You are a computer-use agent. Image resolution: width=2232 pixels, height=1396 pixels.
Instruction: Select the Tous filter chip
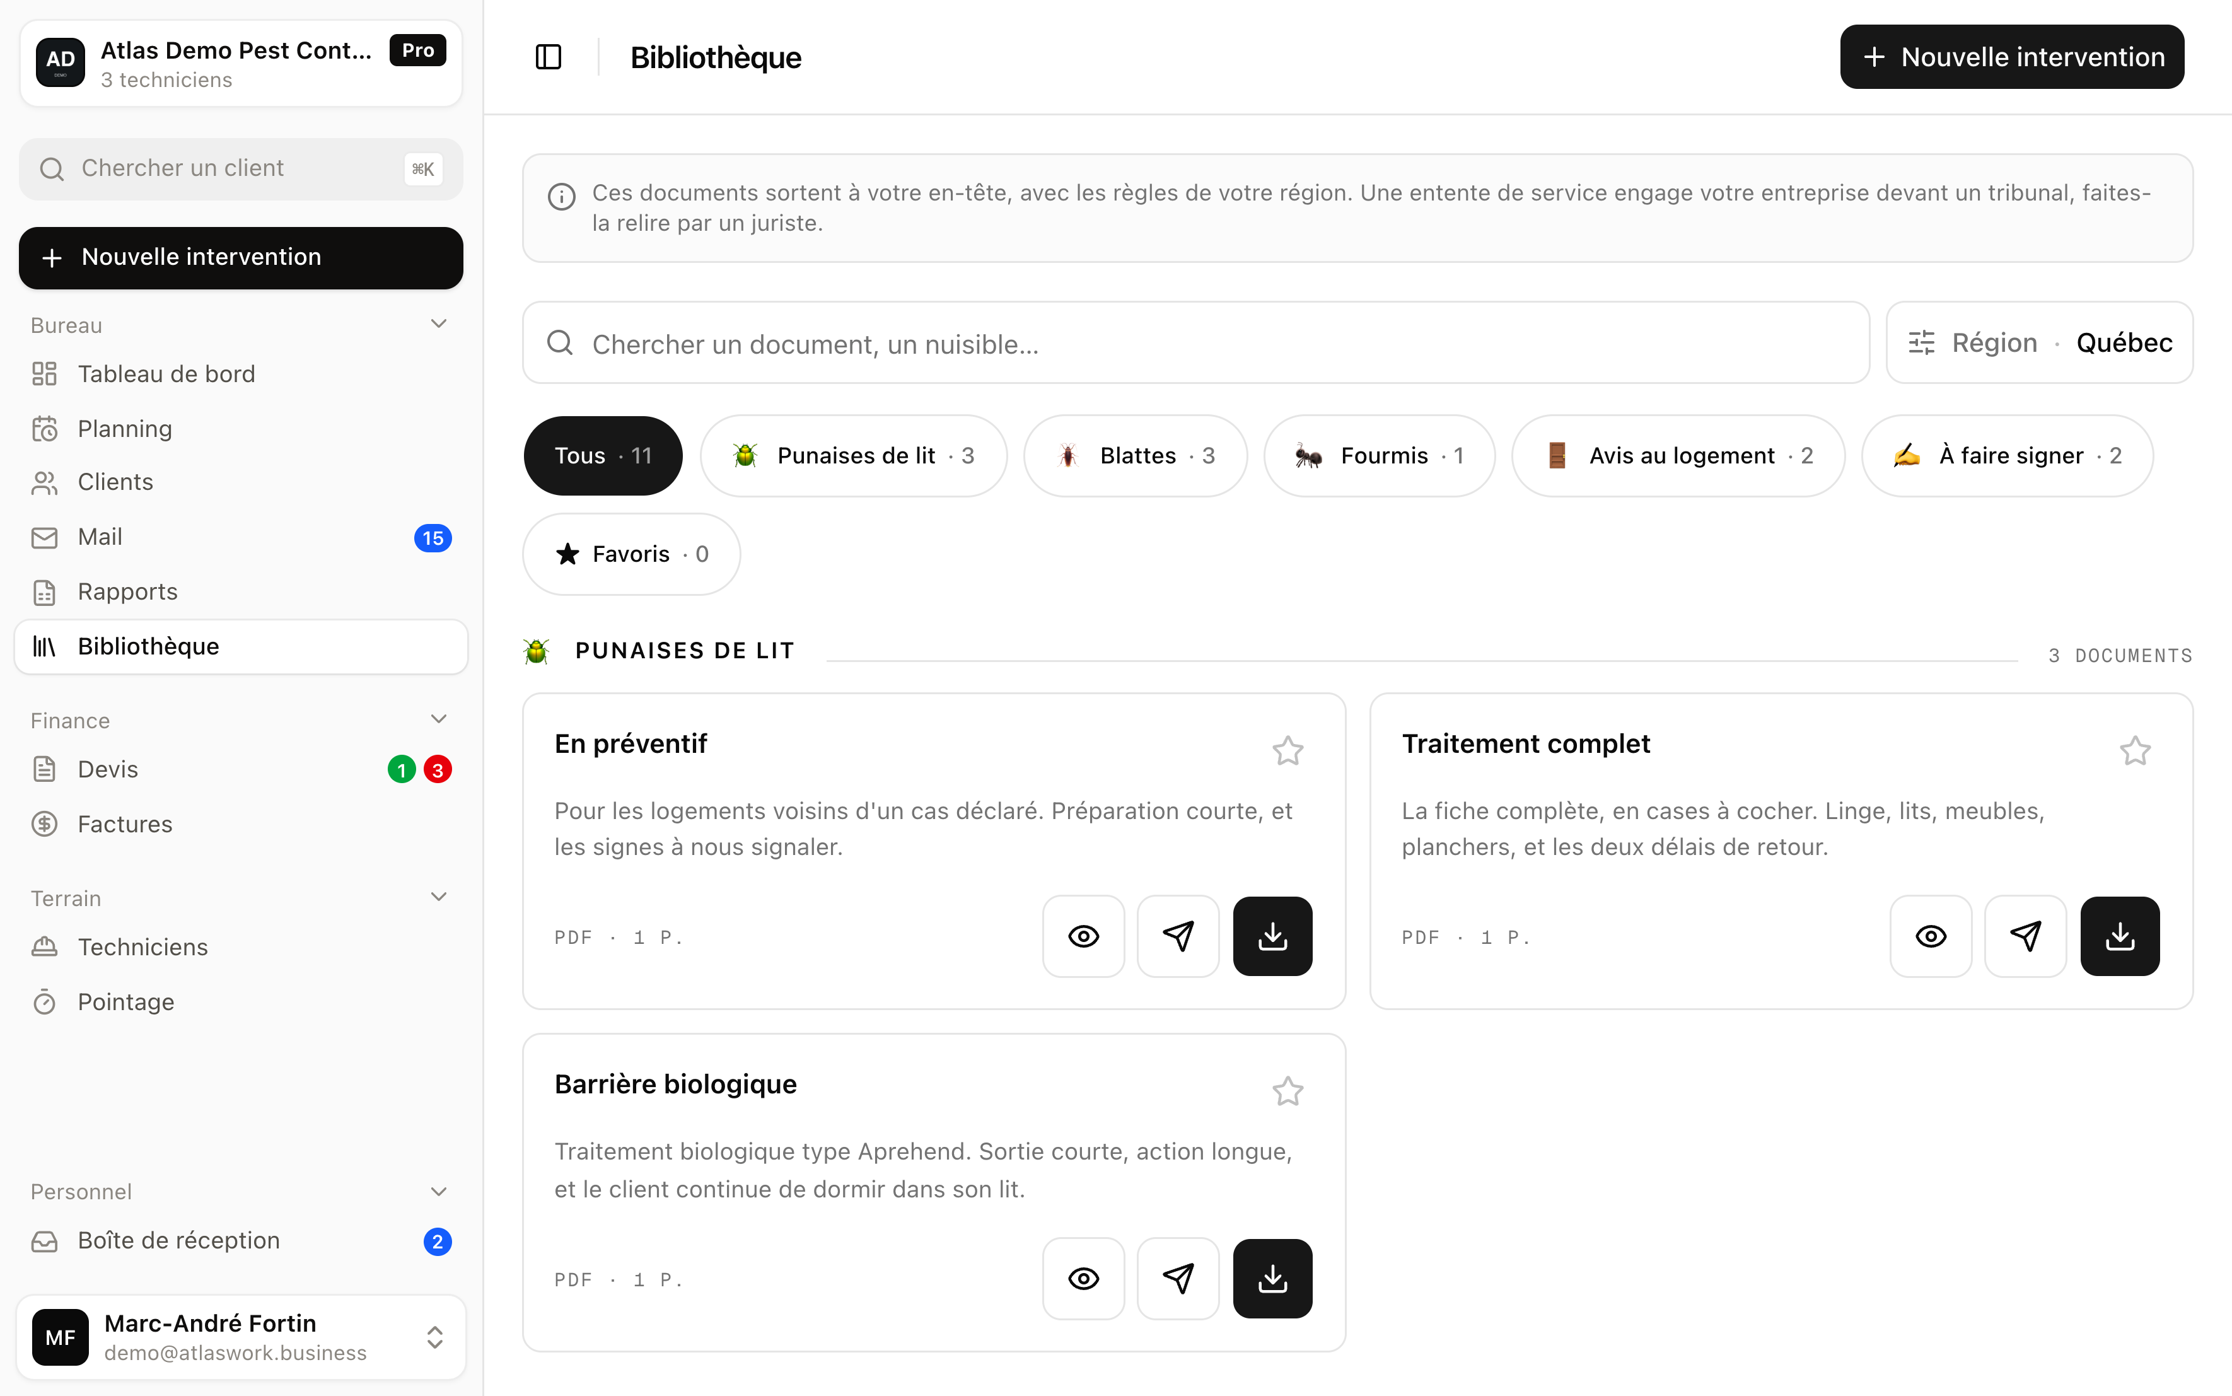pos(603,456)
